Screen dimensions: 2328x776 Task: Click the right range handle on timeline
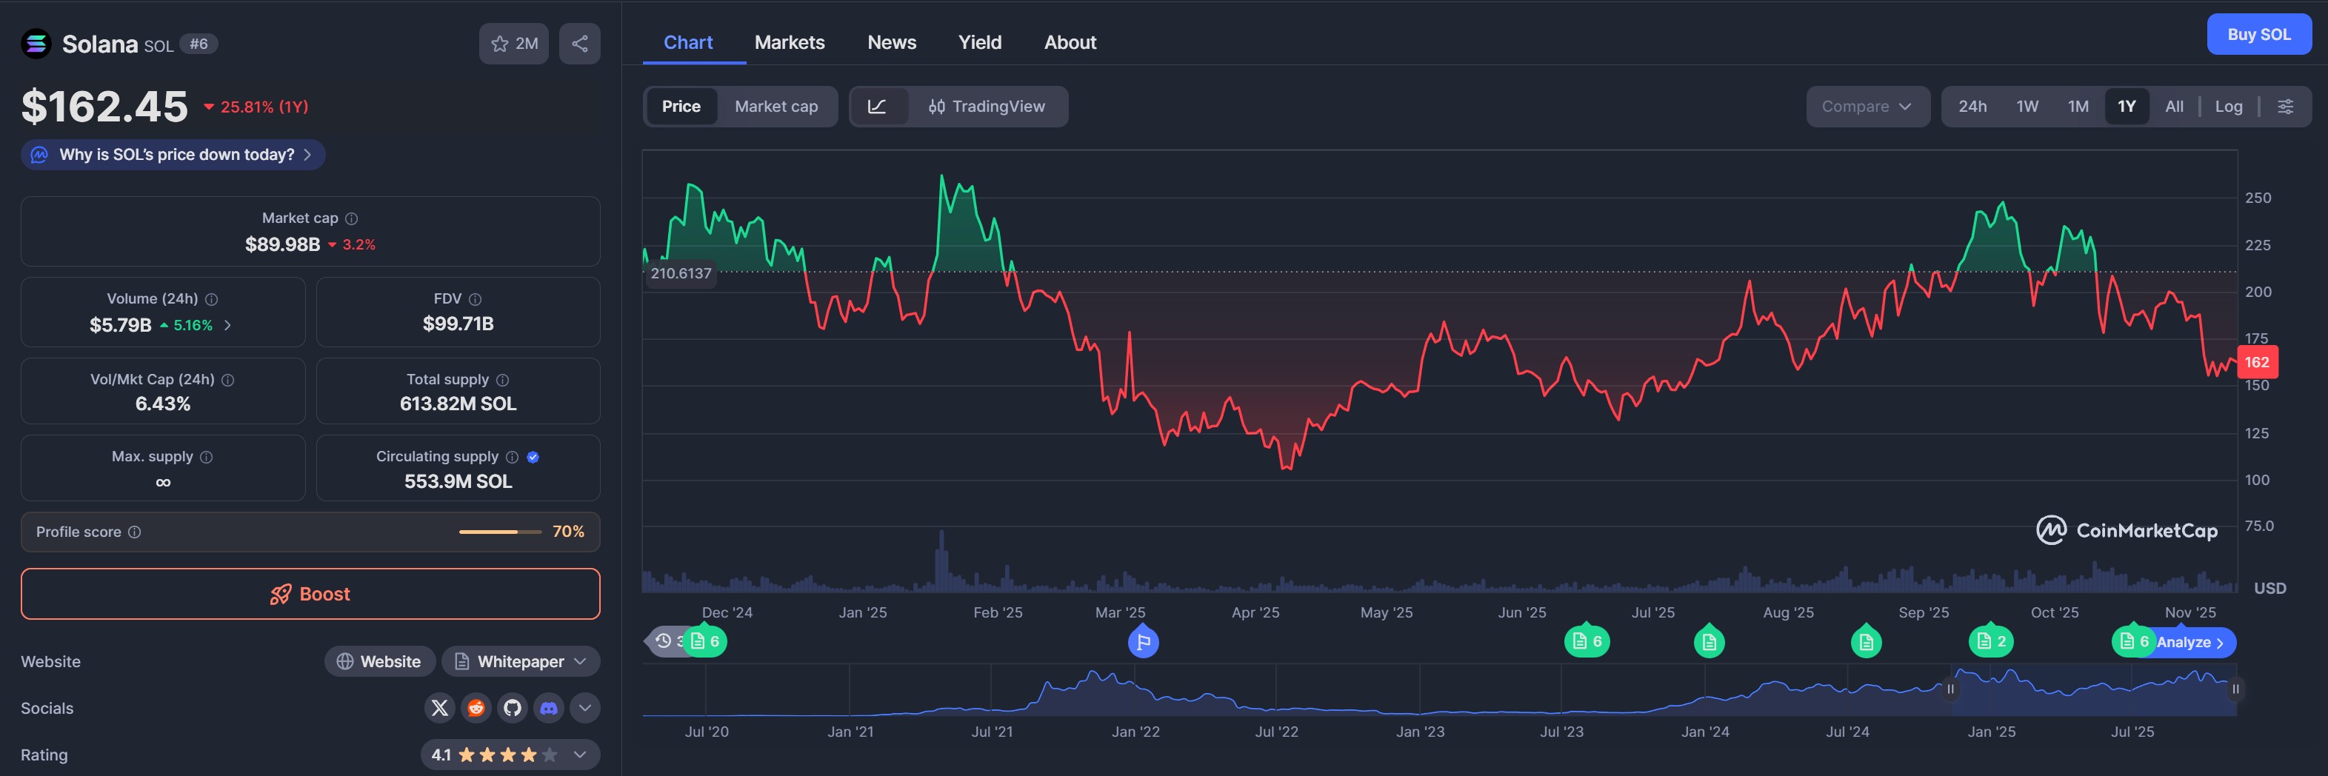click(x=2235, y=689)
